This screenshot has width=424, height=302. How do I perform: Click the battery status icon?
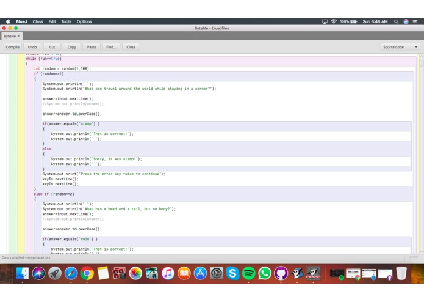coord(354,21)
